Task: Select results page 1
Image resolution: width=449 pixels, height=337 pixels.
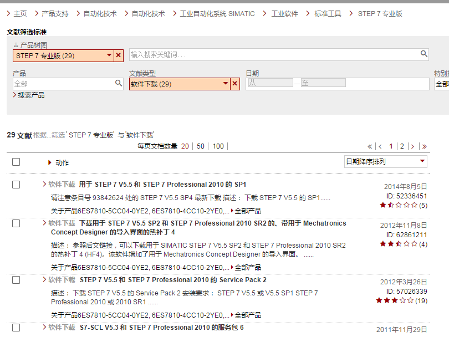Action: point(391,146)
